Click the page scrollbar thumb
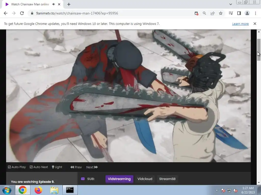Image resolution: width=261 pixels, height=195 pixels. (x=259, y=50)
